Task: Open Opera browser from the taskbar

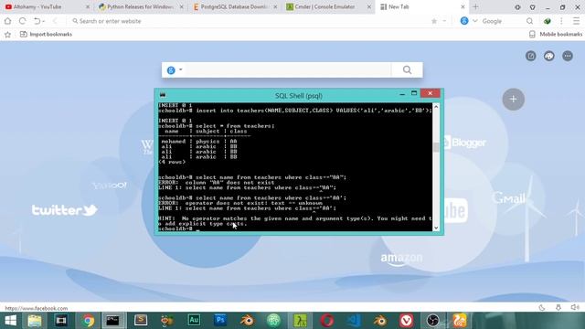Action: [327, 321]
